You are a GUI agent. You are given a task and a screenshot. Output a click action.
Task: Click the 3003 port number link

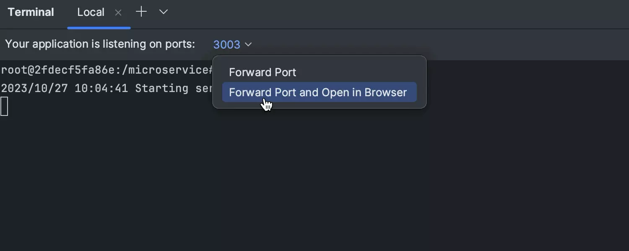tap(226, 44)
